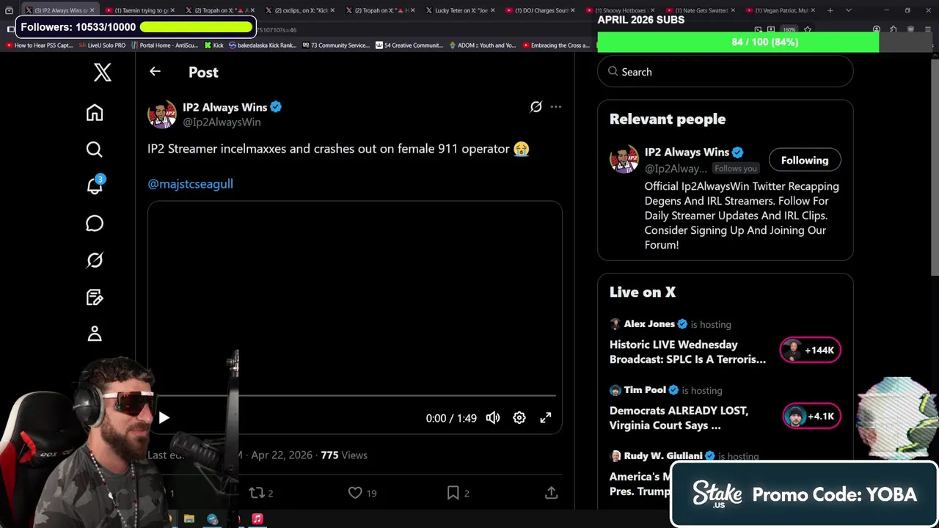Open Rudy W. Giuliani host name

(663, 456)
